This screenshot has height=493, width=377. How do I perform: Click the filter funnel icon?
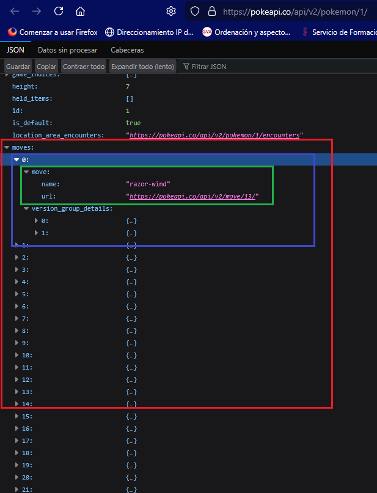click(186, 67)
